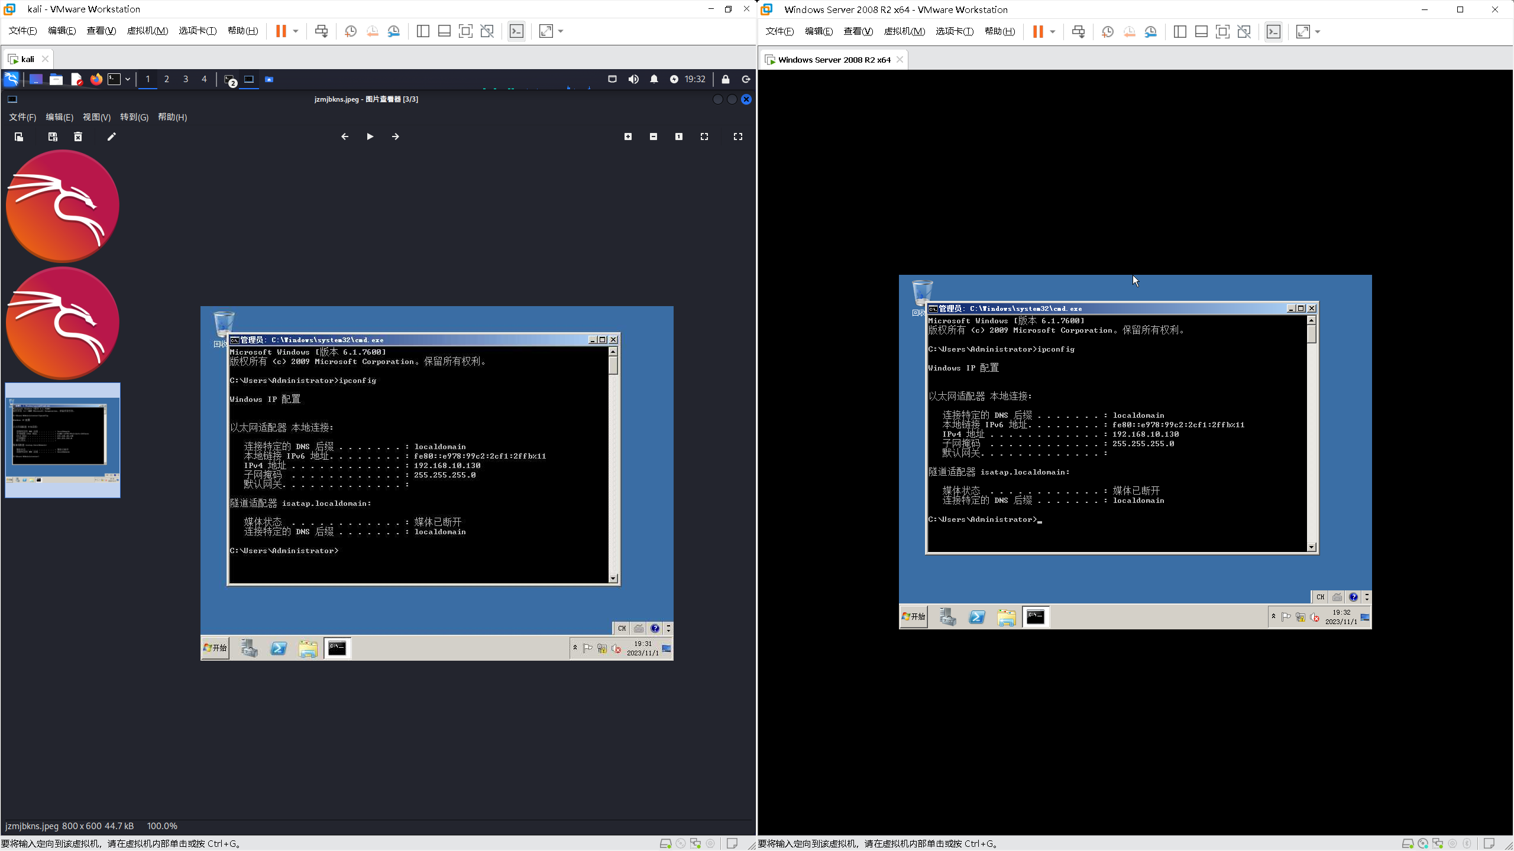Screen dimensions: 1514x851
Task: Click zoom in icon in image viewer toolbar
Action: [628, 137]
